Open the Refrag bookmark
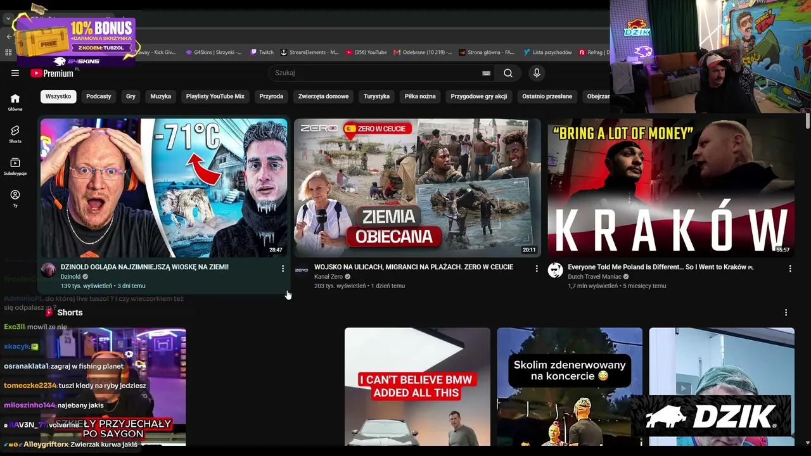Screen dimensions: 811x456 (x=594, y=53)
